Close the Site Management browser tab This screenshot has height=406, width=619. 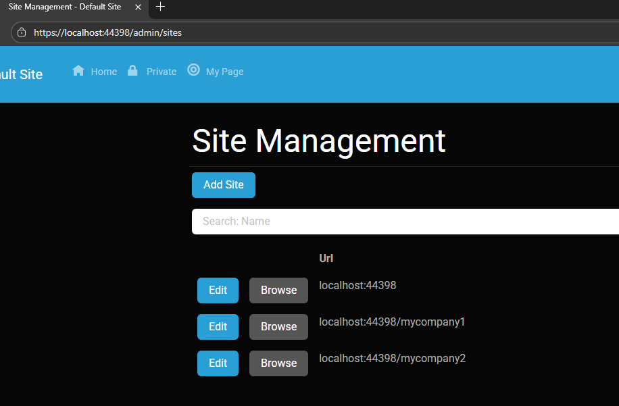138,7
